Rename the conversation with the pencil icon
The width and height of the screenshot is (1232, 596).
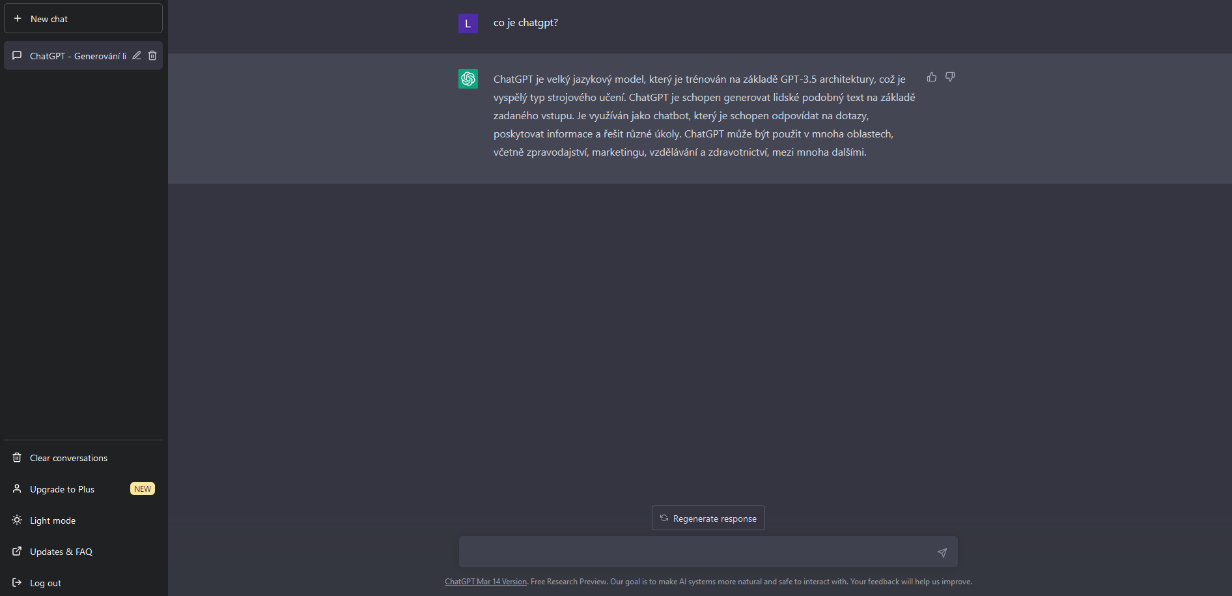(x=137, y=55)
